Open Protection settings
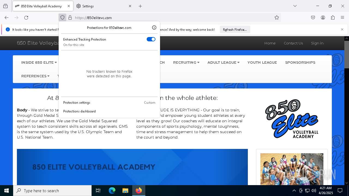349x196 pixels. pos(109,103)
